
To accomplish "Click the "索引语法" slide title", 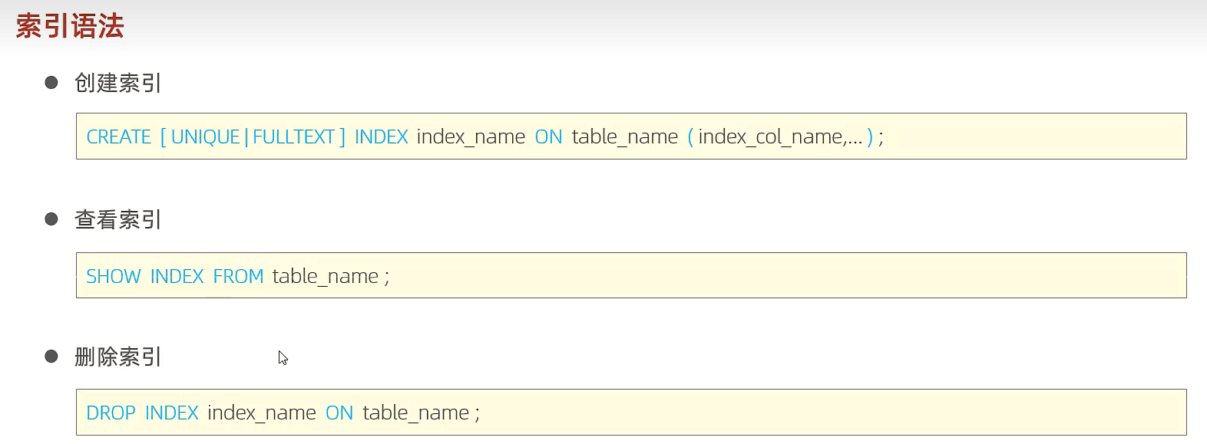I will (70, 27).
